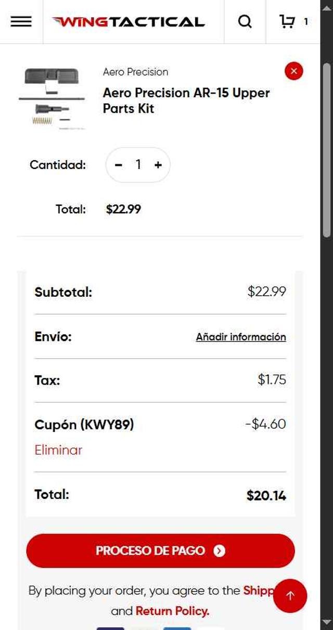333x630 pixels.
Task: Remove item with the red X button
Action: tap(293, 71)
